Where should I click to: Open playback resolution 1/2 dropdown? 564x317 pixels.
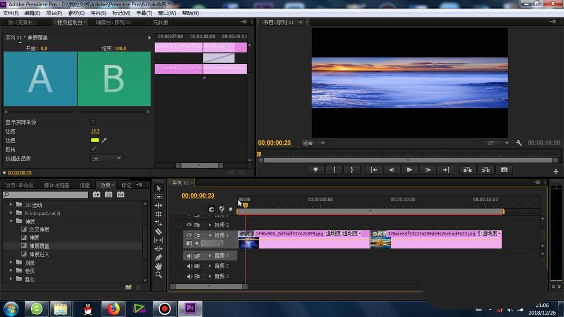(497, 143)
